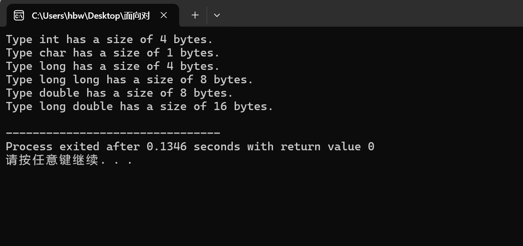Open a new tab with plus button
The height and width of the screenshot is (246, 523).
coord(195,15)
